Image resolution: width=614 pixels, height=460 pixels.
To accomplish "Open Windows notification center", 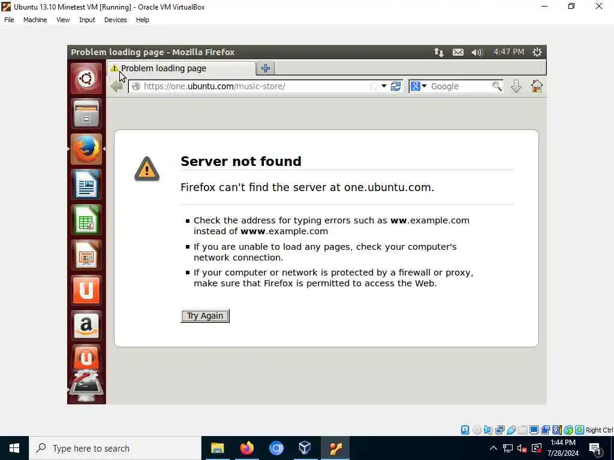I will pyautogui.click(x=595, y=448).
